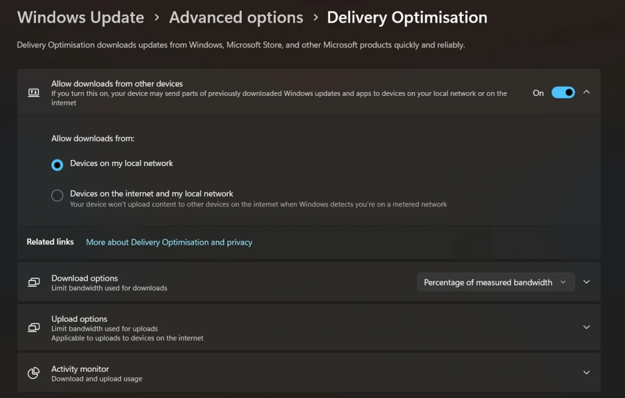Select Devices on my local network

pos(57,165)
